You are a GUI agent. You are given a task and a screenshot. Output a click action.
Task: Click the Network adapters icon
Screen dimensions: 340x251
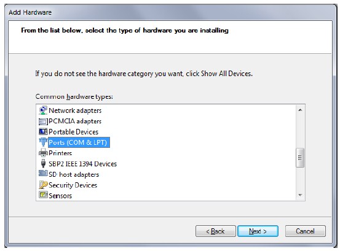[43, 110]
